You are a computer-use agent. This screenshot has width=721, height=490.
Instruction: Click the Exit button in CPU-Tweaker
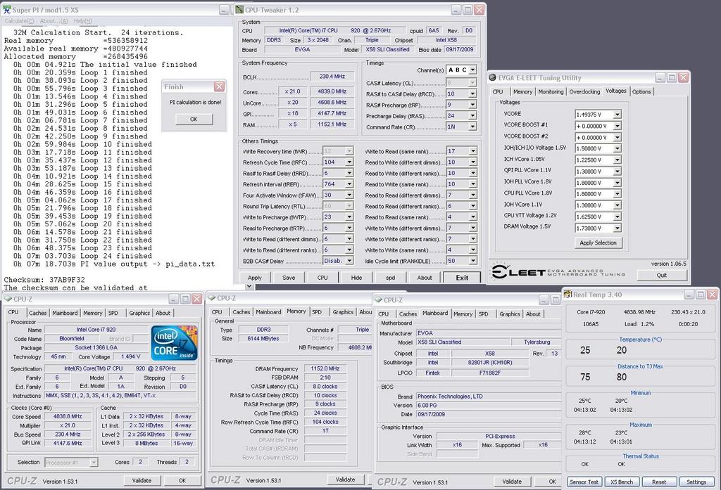pos(462,278)
